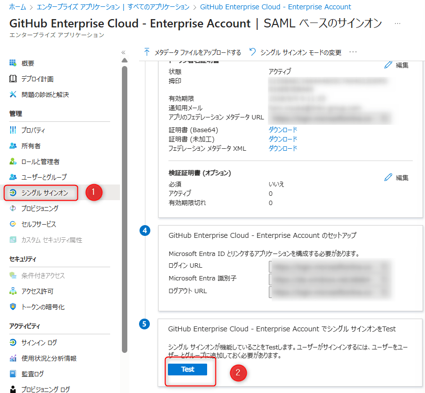Click the アプリのフェデレーション メタデータ URL label
The height and width of the screenshot is (393, 425).
[x=216, y=117]
